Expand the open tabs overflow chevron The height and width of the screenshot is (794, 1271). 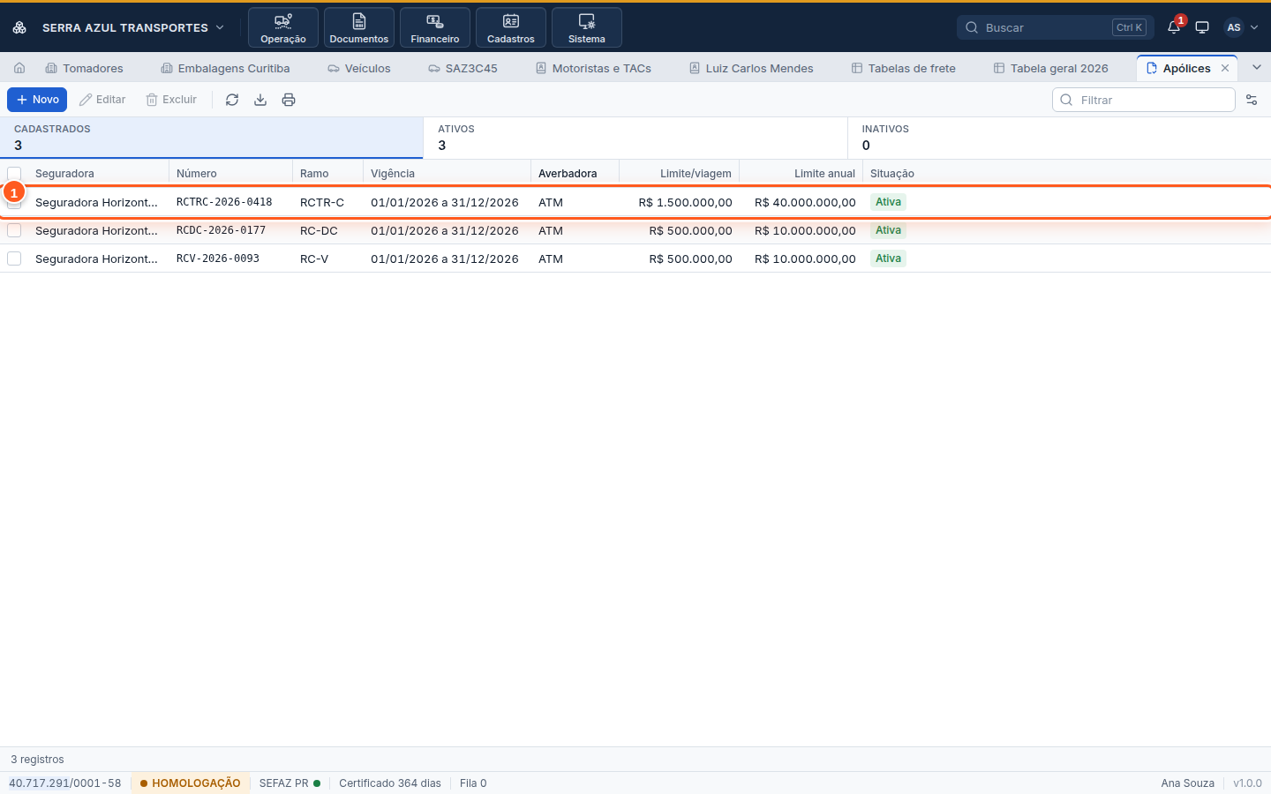(x=1257, y=68)
